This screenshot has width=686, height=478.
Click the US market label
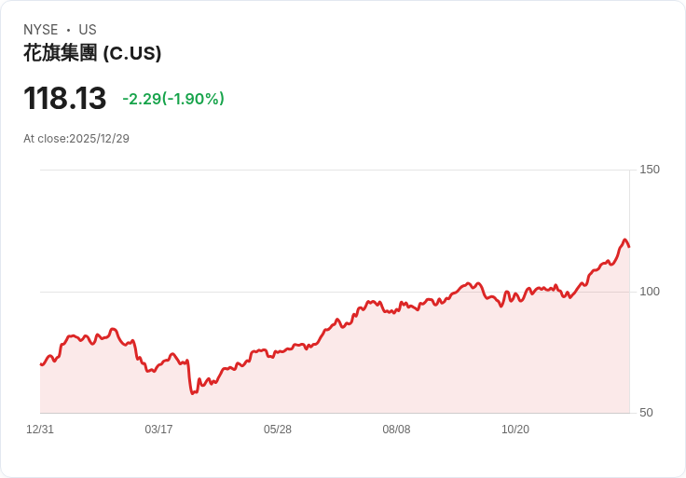click(x=88, y=30)
